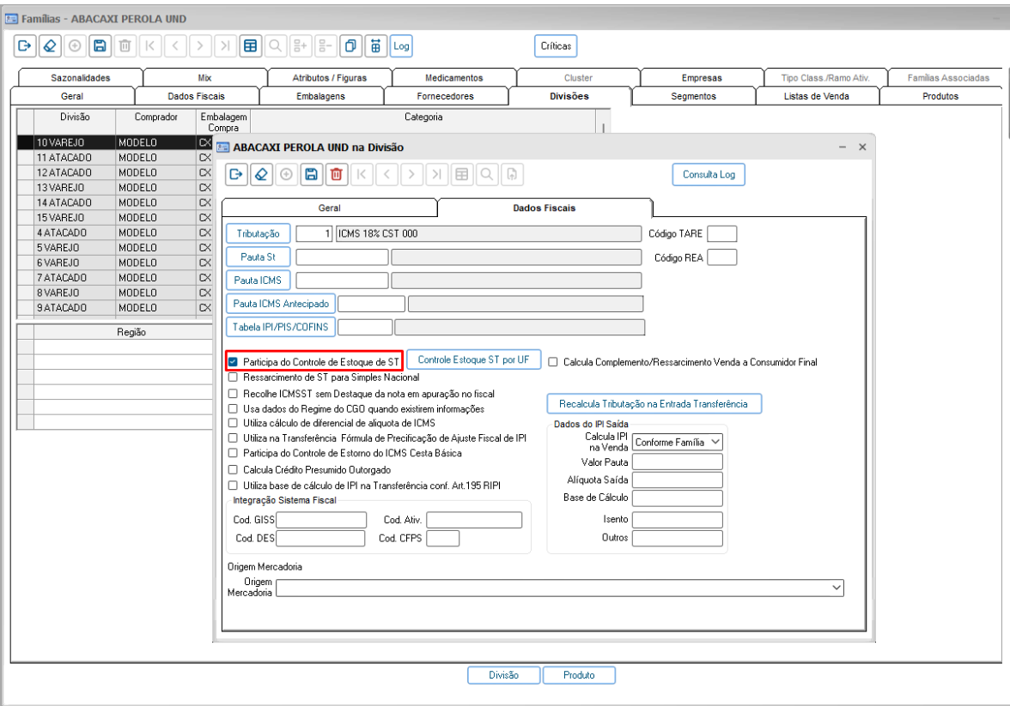
Task: Enable Ressarcimento de ST para Simples Nacional
Action: pos(234,377)
